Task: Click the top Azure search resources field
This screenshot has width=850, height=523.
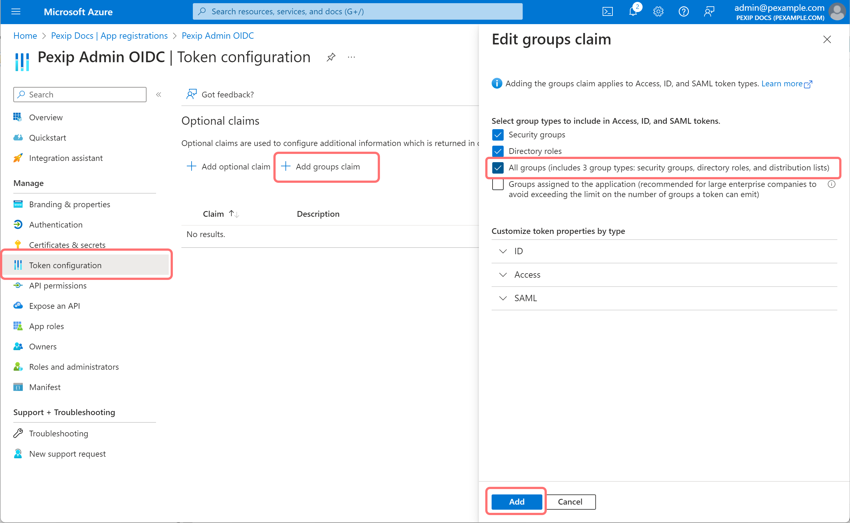Action: click(x=357, y=12)
